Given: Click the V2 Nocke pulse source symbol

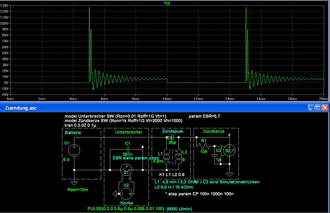Looking at the screenshot, I should click(x=126, y=194).
